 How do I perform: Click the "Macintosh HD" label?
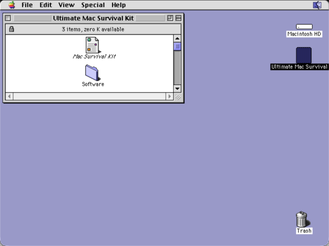tap(304, 34)
